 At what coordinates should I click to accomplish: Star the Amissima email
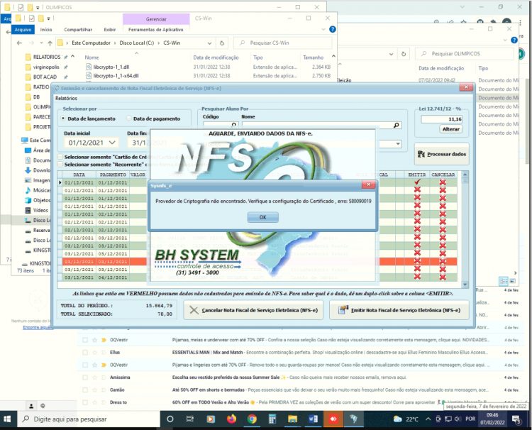tap(94, 377)
